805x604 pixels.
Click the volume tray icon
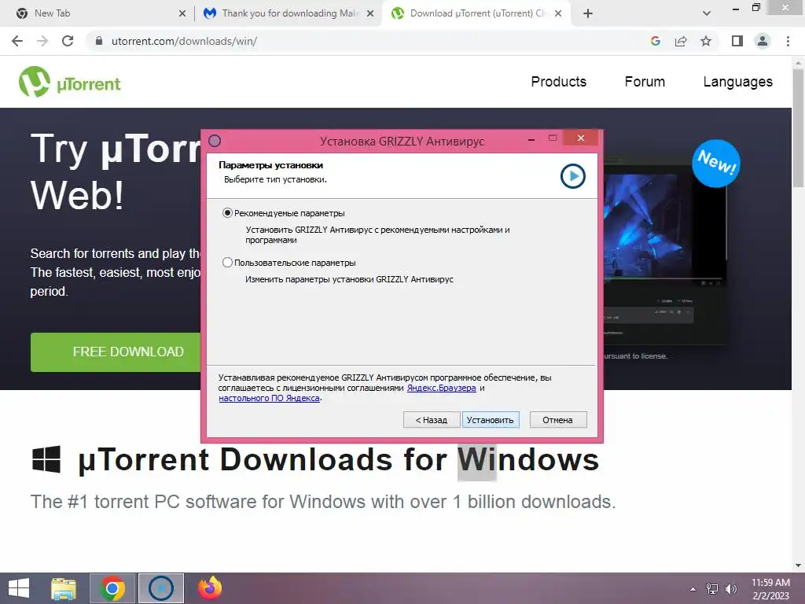731,589
